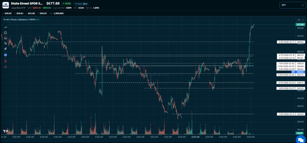Click the State Street ticker logo
The width and height of the screenshot is (307, 143).
click(x=5, y=5)
